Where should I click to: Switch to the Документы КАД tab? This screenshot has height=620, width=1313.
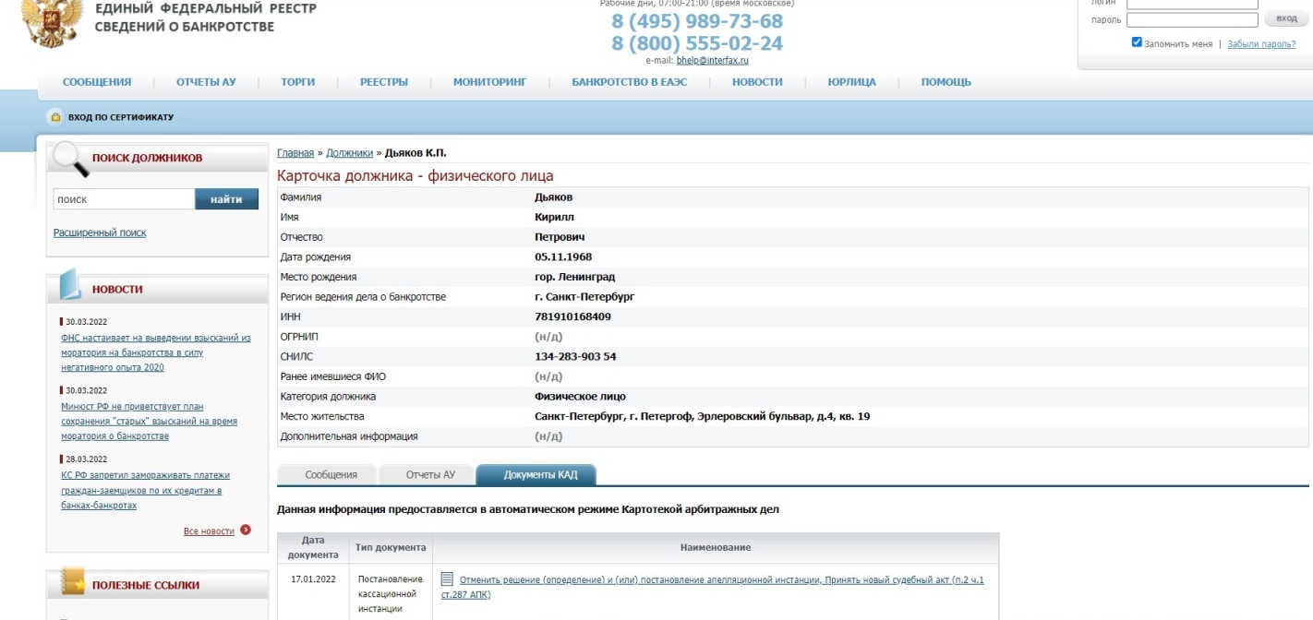540,475
